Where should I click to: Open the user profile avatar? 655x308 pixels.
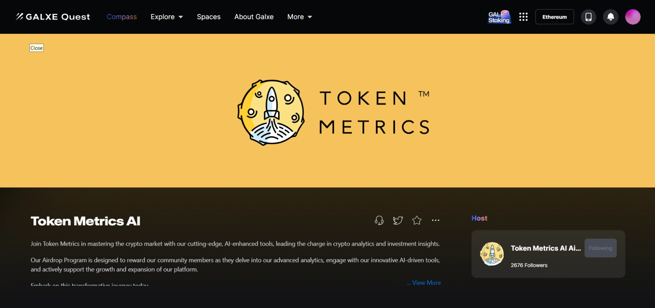point(633,17)
